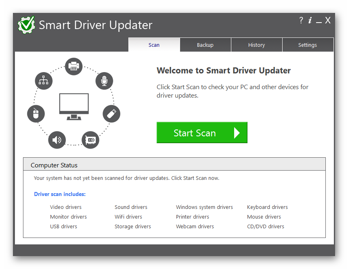Select 'Keyboard drivers' text
Viewport: 348px width, 269px height.
point(267,207)
